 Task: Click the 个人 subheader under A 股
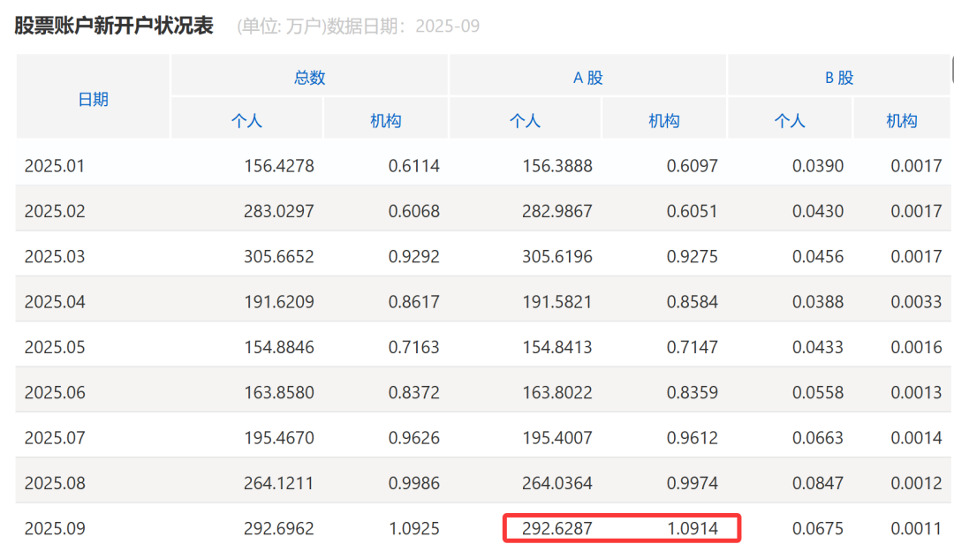(525, 119)
